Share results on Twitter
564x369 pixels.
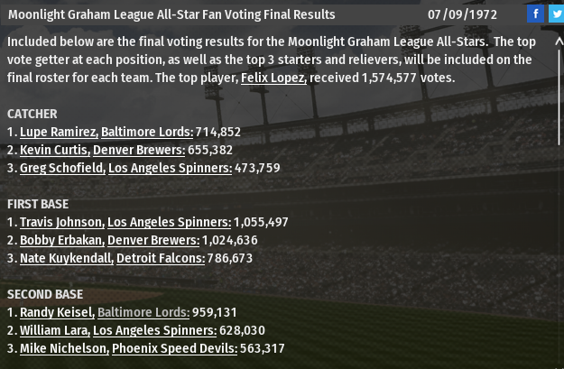(x=556, y=14)
